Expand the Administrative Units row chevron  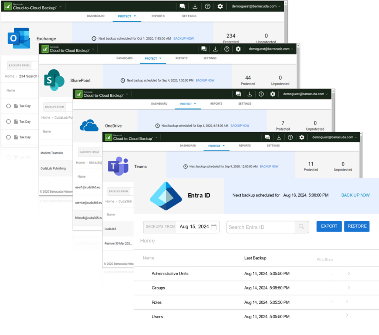[349, 273]
